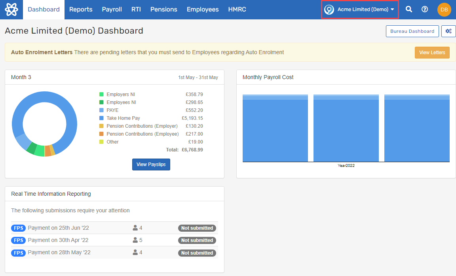Click the first bar in Monthly Payroll Cost
Image resolution: width=456 pixels, height=276 pixels.
click(275, 129)
